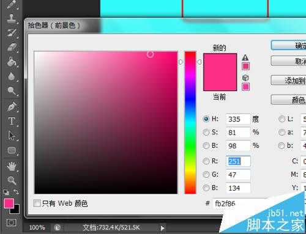This screenshot has width=306, height=234.
Task: Select the L lightness radio button
Action: tap(282, 119)
